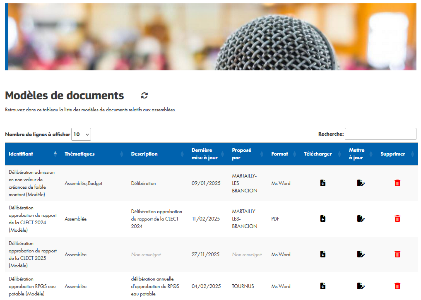Update the 'admission en non valeur' model
This screenshot has width=421, height=300.
point(361,183)
